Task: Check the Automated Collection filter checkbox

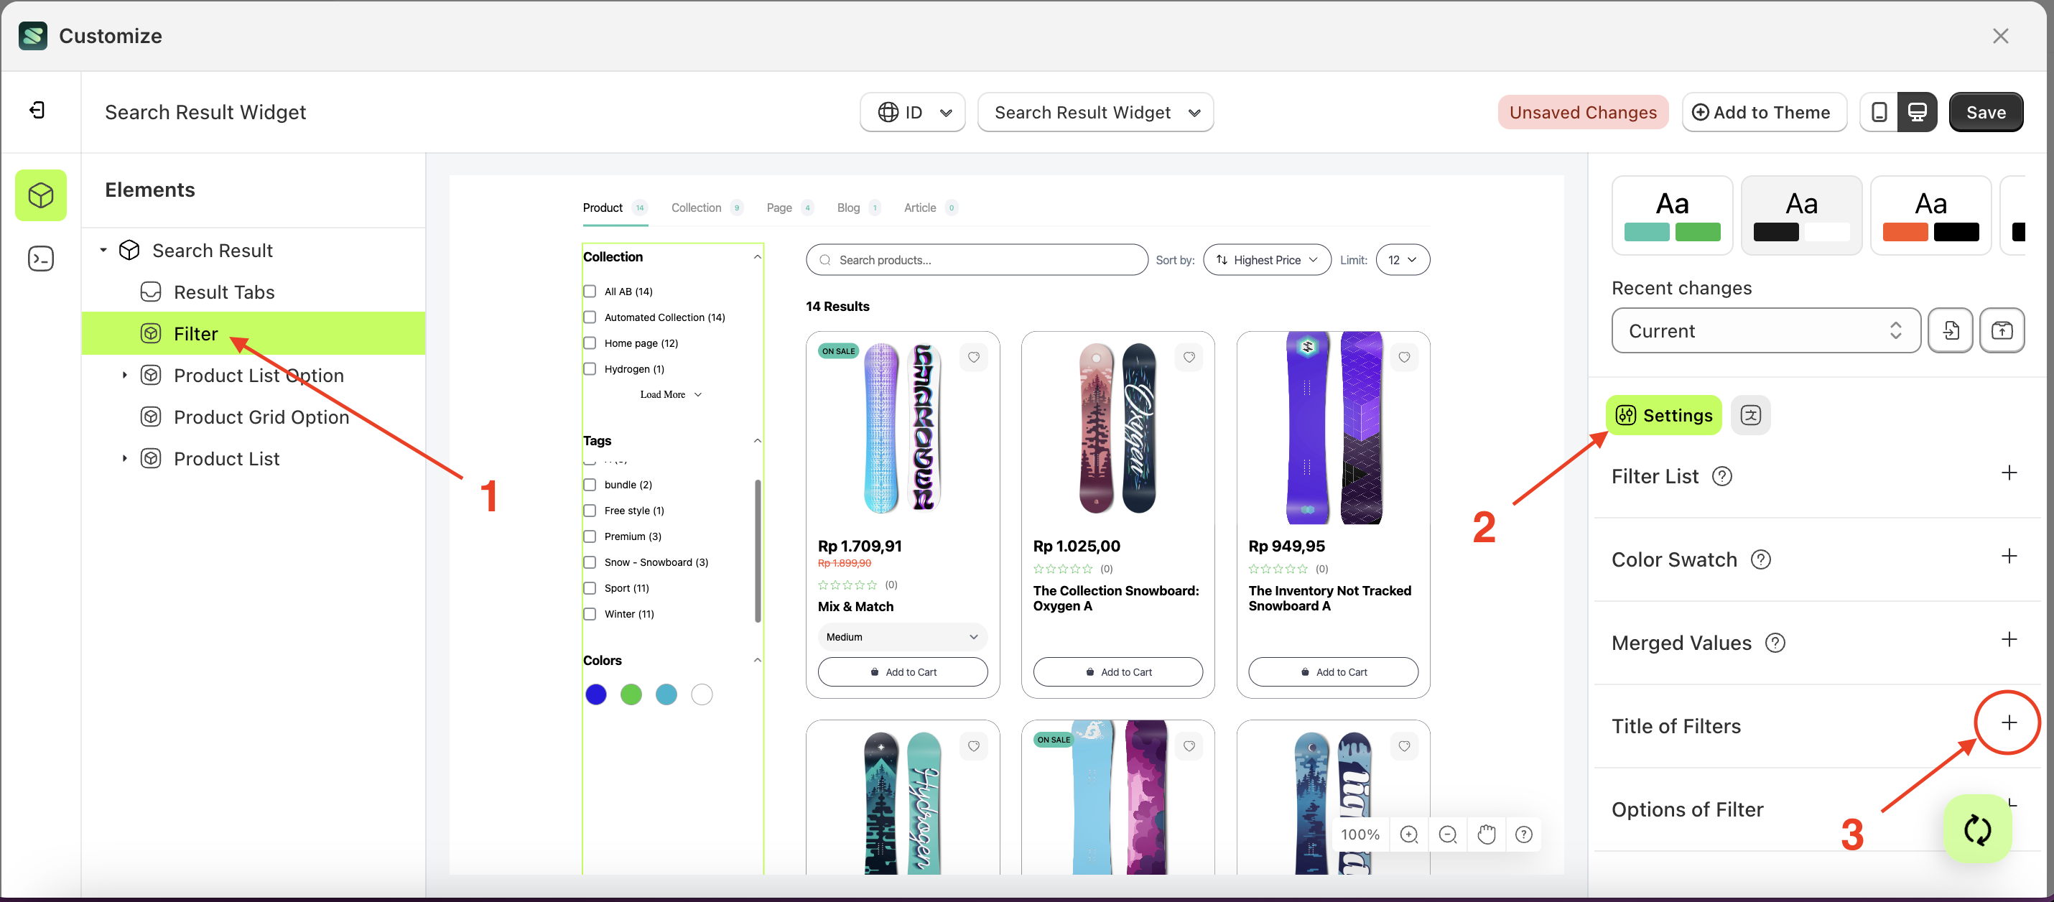Action: click(x=590, y=317)
